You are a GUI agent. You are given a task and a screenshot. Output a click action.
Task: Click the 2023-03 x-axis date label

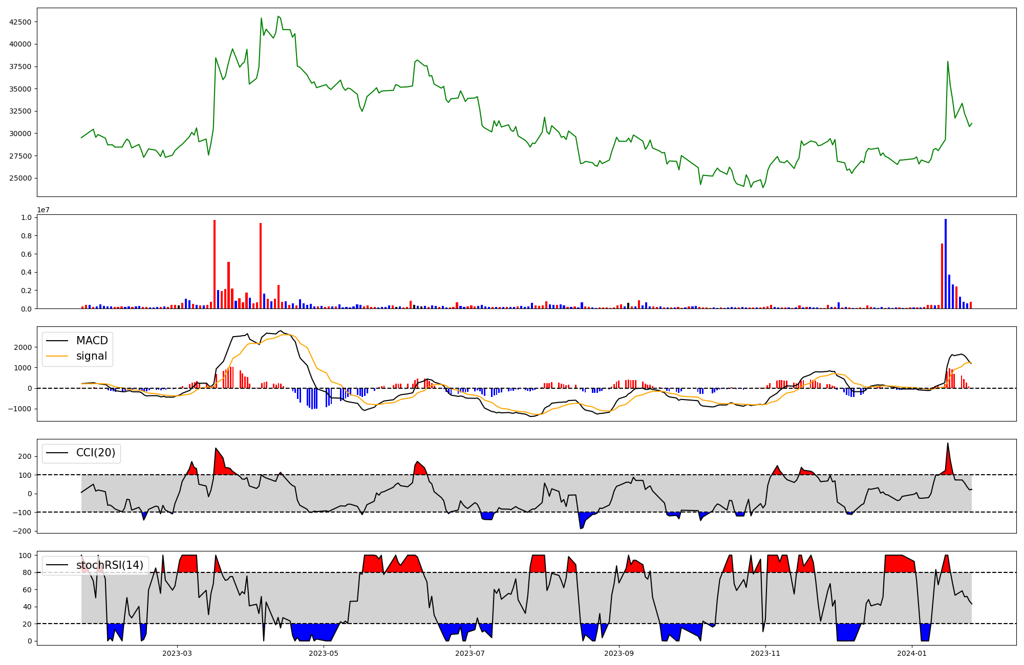click(x=177, y=653)
